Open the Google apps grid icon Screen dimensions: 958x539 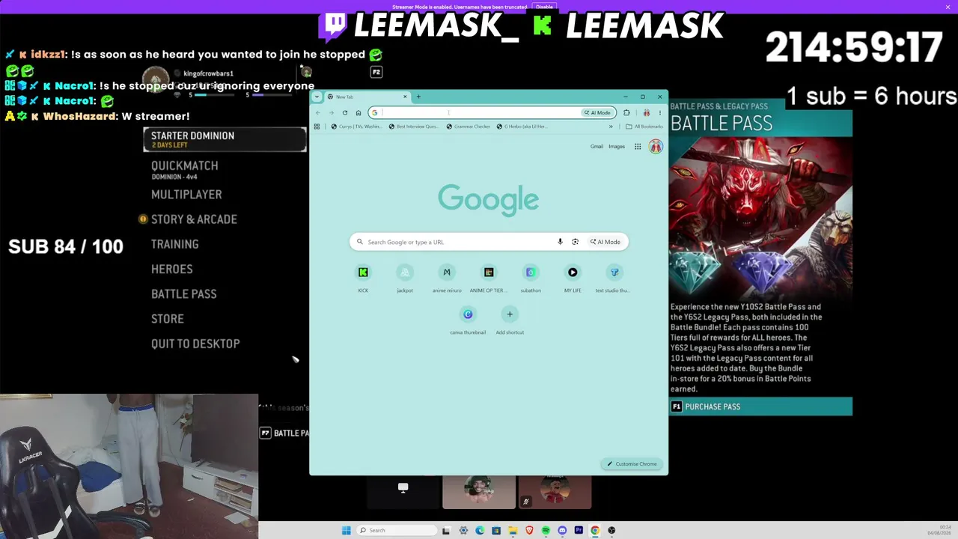pos(638,147)
